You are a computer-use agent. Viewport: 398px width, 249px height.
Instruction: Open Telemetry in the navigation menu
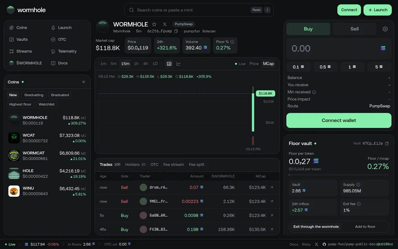(64, 51)
